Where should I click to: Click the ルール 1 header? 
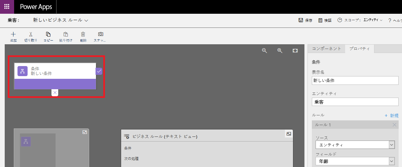pyautogui.click(x=355, y=125)
